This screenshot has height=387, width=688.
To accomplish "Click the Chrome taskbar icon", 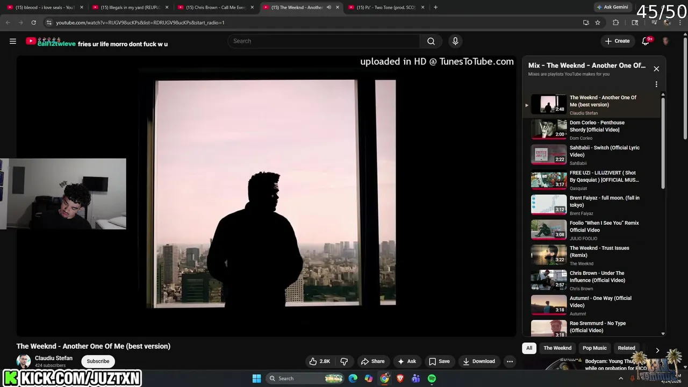I will coord(384,378).
